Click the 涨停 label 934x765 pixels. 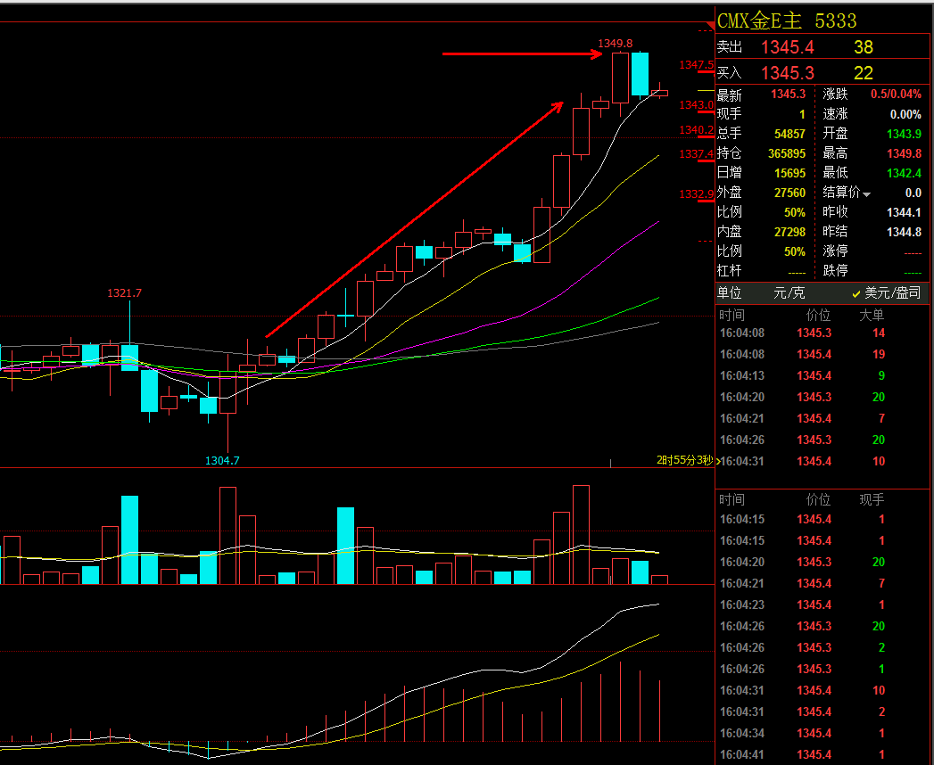coord(835,251)
